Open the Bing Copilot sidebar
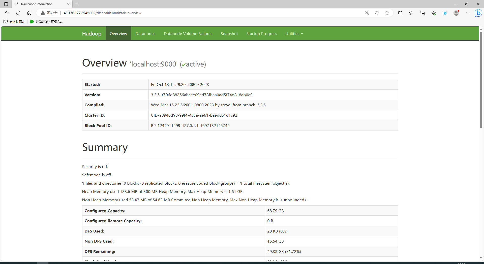 coord(478,13)
